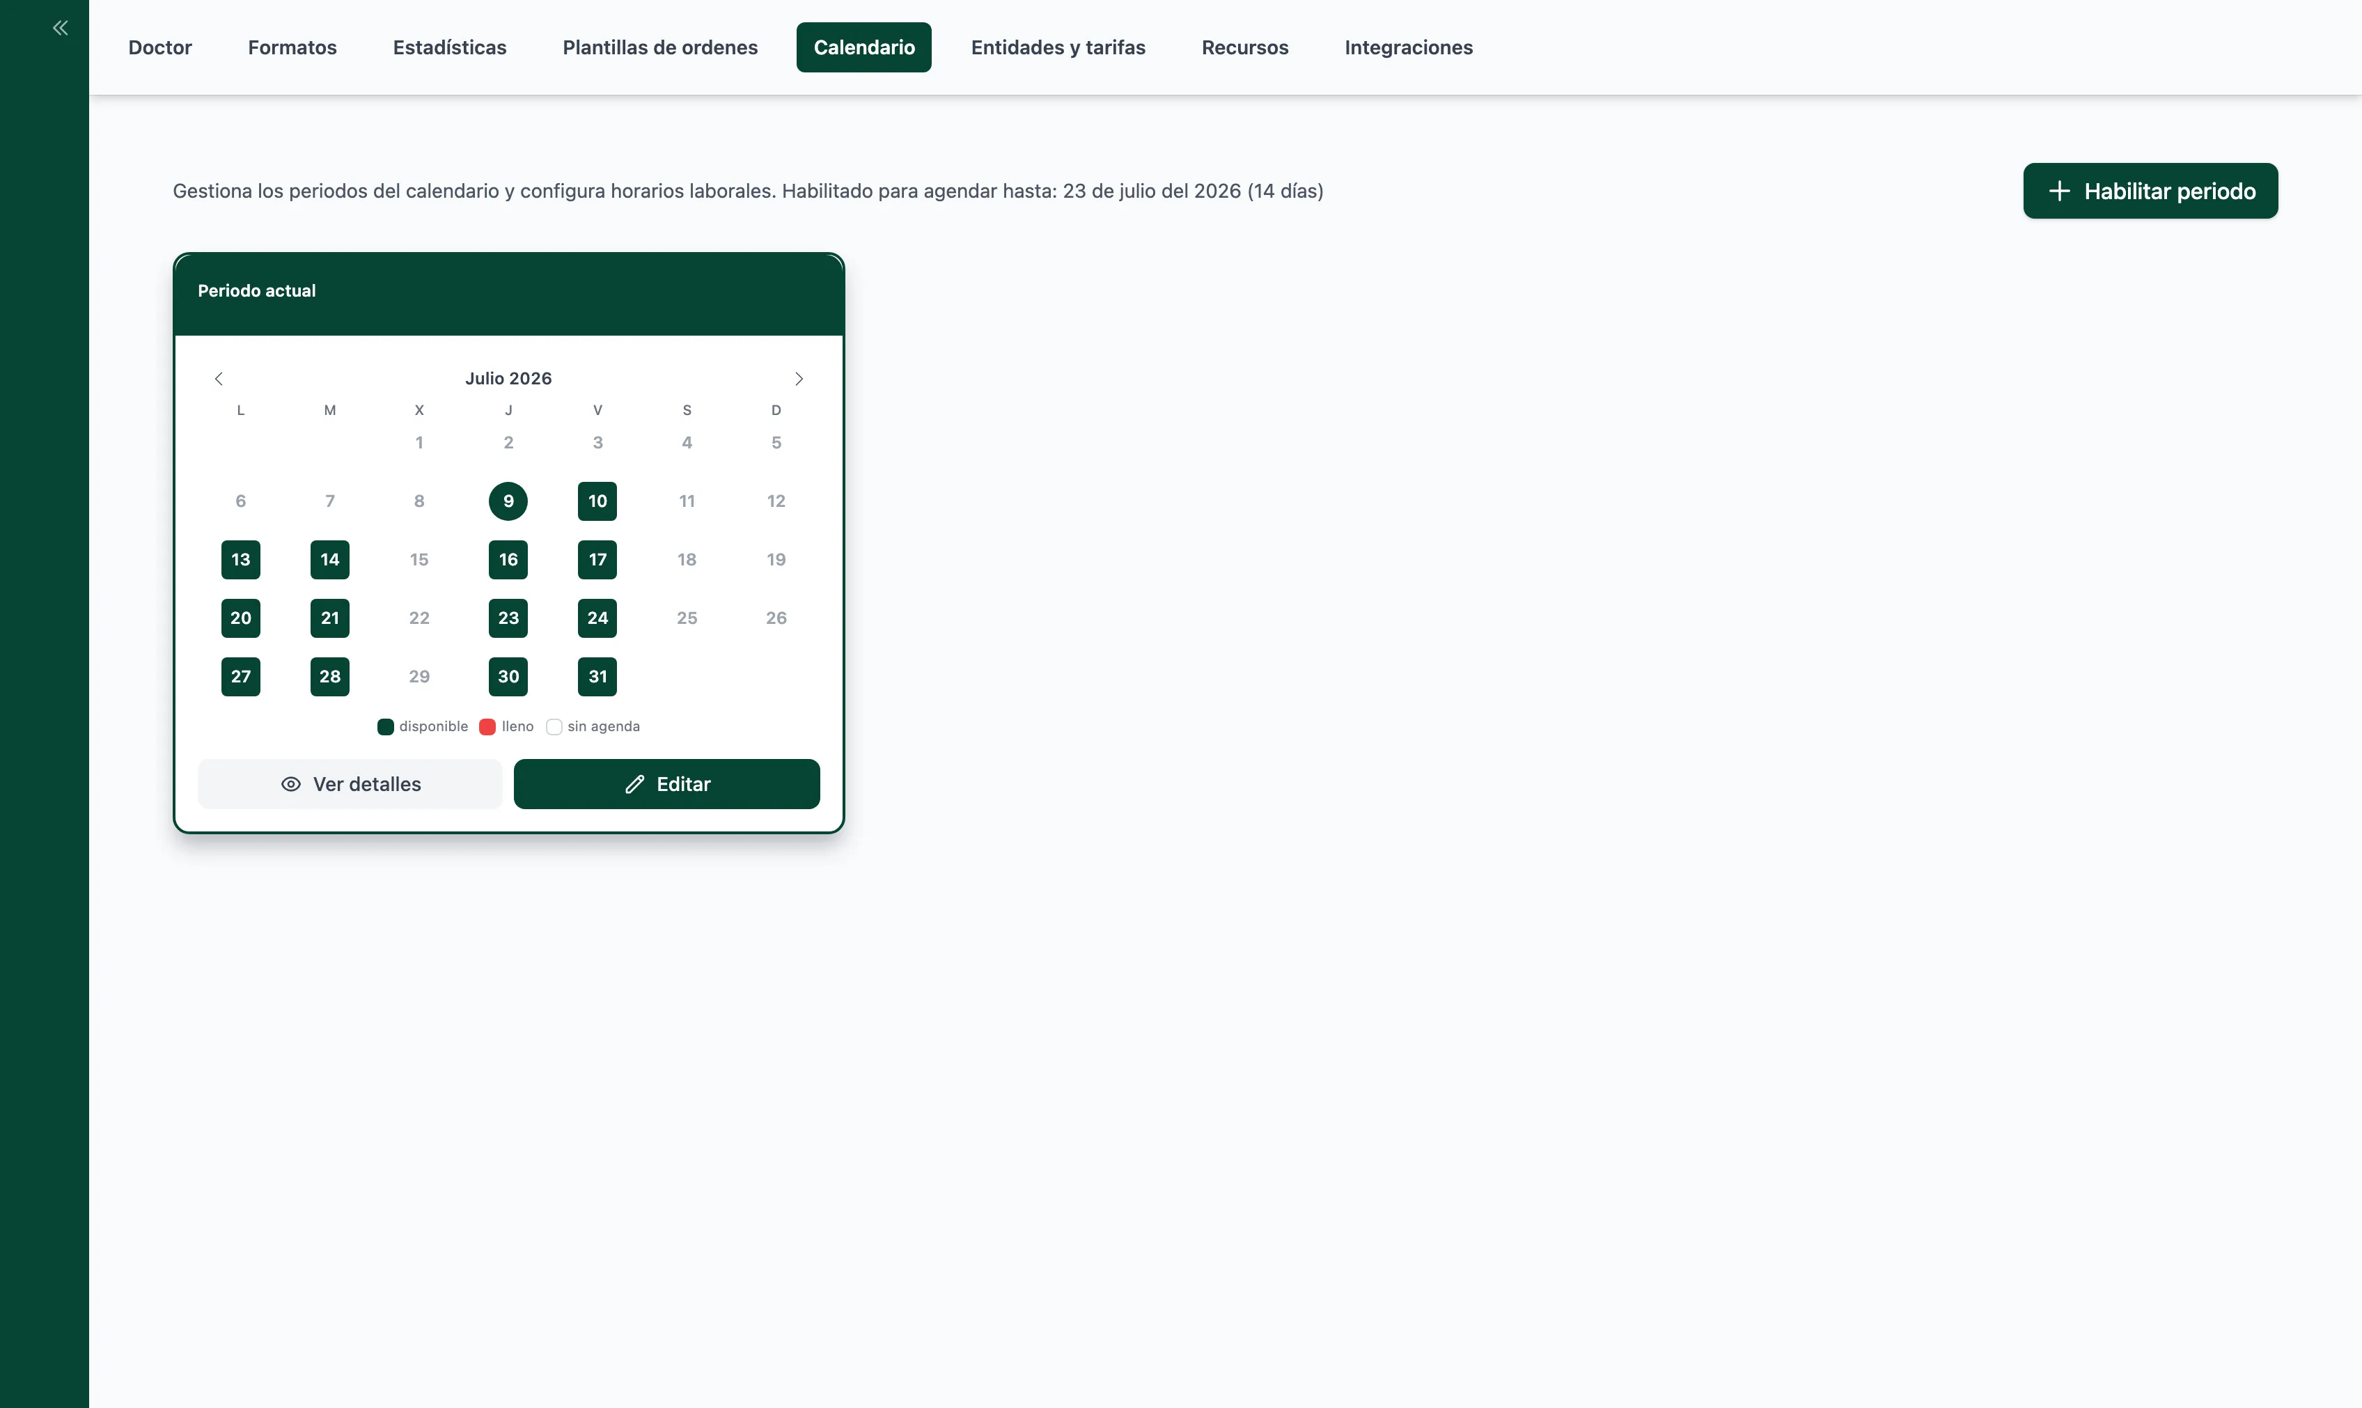
Task: Switch to the Formatos tab
Action: (x=292, y=47)
